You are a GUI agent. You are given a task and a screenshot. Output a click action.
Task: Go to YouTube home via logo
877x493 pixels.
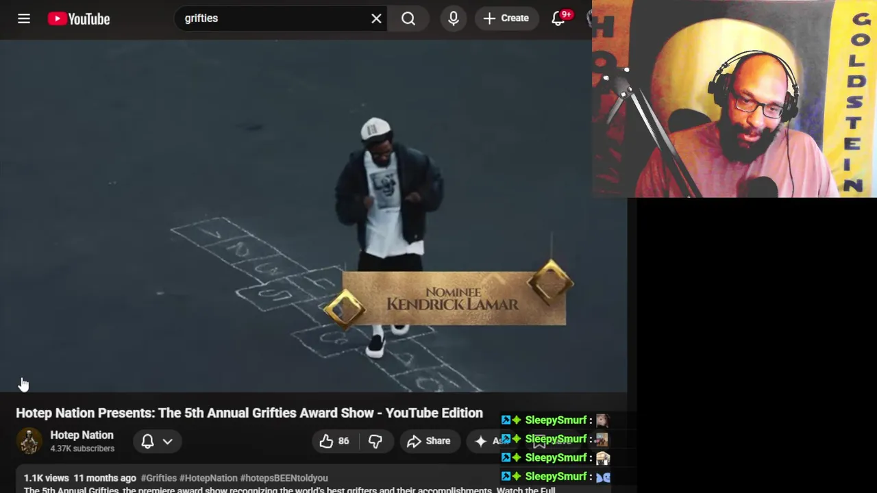tap(79, 19)
